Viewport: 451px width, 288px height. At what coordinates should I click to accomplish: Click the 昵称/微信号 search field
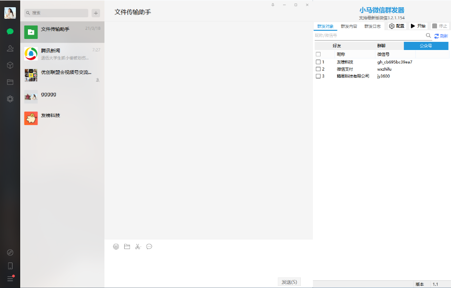point(368,36)
